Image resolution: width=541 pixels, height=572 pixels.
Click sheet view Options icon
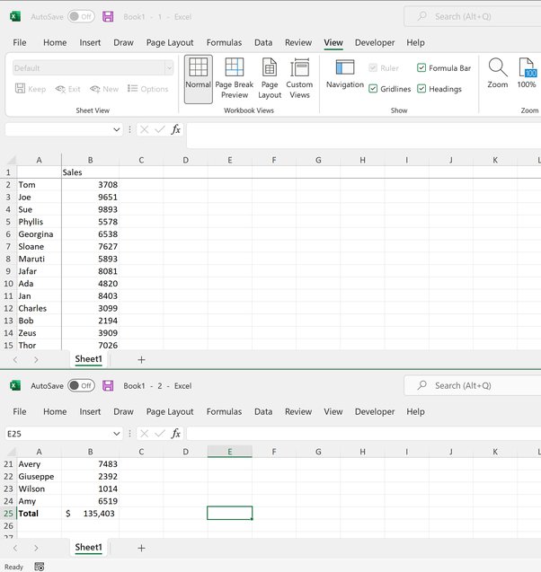[x=148, y=89]
